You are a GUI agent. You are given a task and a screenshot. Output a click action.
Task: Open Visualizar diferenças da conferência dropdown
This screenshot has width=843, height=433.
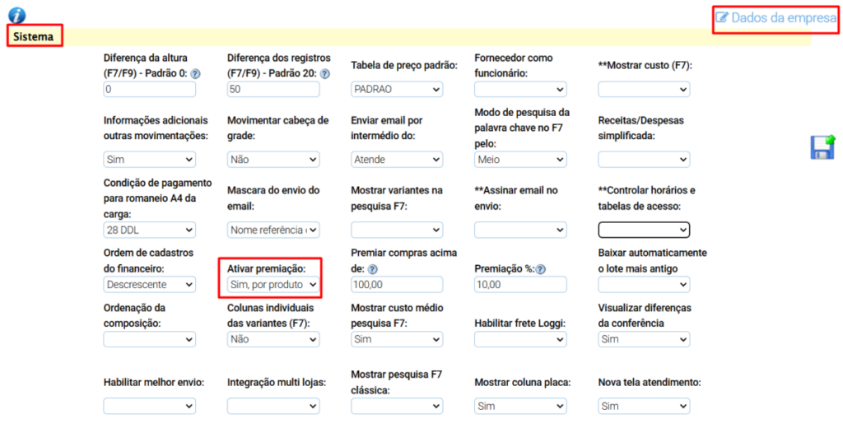(644, 339)
